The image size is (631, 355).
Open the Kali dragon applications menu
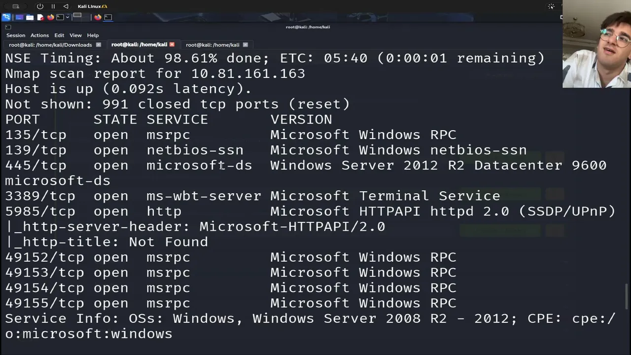[6, 17]
